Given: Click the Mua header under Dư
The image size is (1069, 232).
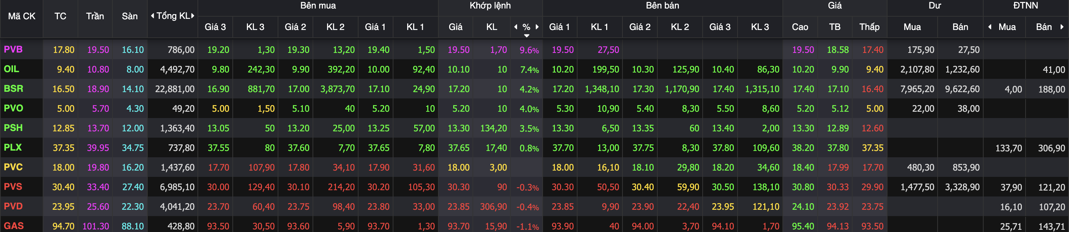Looking at the screenshot, I should 912,27.
